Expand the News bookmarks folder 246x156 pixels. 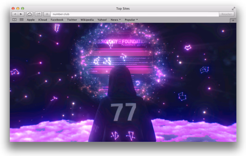click(116, 20)
